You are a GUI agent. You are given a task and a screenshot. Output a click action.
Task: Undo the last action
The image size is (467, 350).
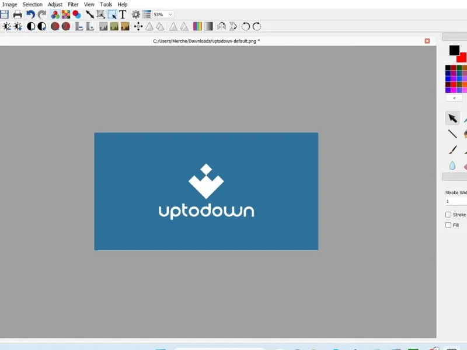pos(30,14)
